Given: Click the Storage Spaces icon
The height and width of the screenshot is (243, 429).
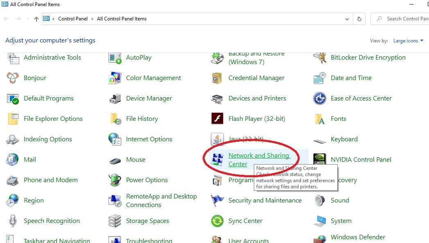Looking at the screenshot, I should [x=115, y=221].
